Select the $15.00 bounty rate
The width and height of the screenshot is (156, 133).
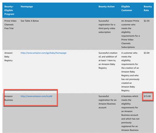pos(147,96)
